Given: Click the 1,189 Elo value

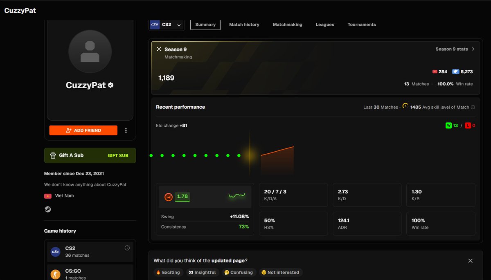Looking at the screenshot, I should point(166,78).
